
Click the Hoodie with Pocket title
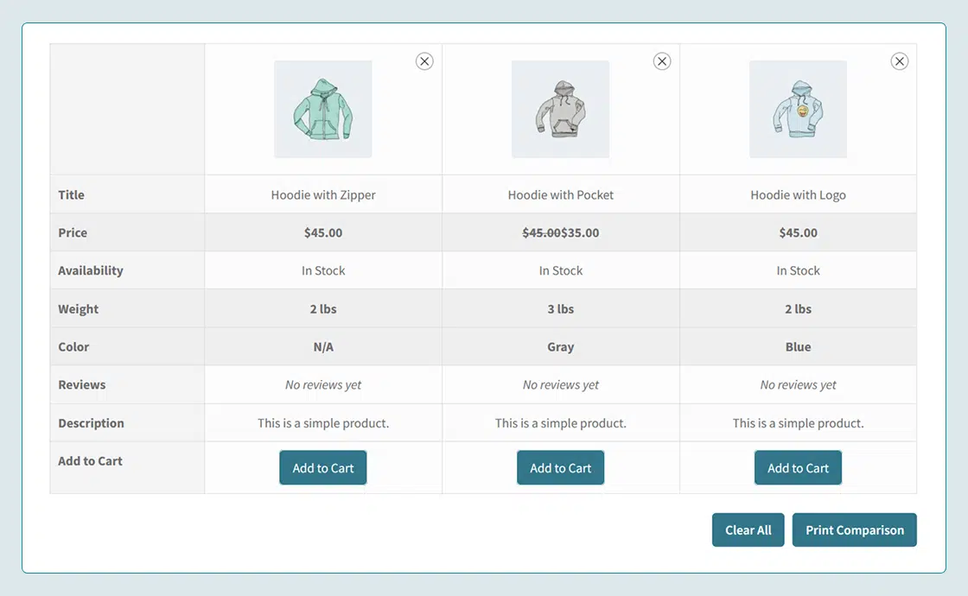(x=561, y=195)
